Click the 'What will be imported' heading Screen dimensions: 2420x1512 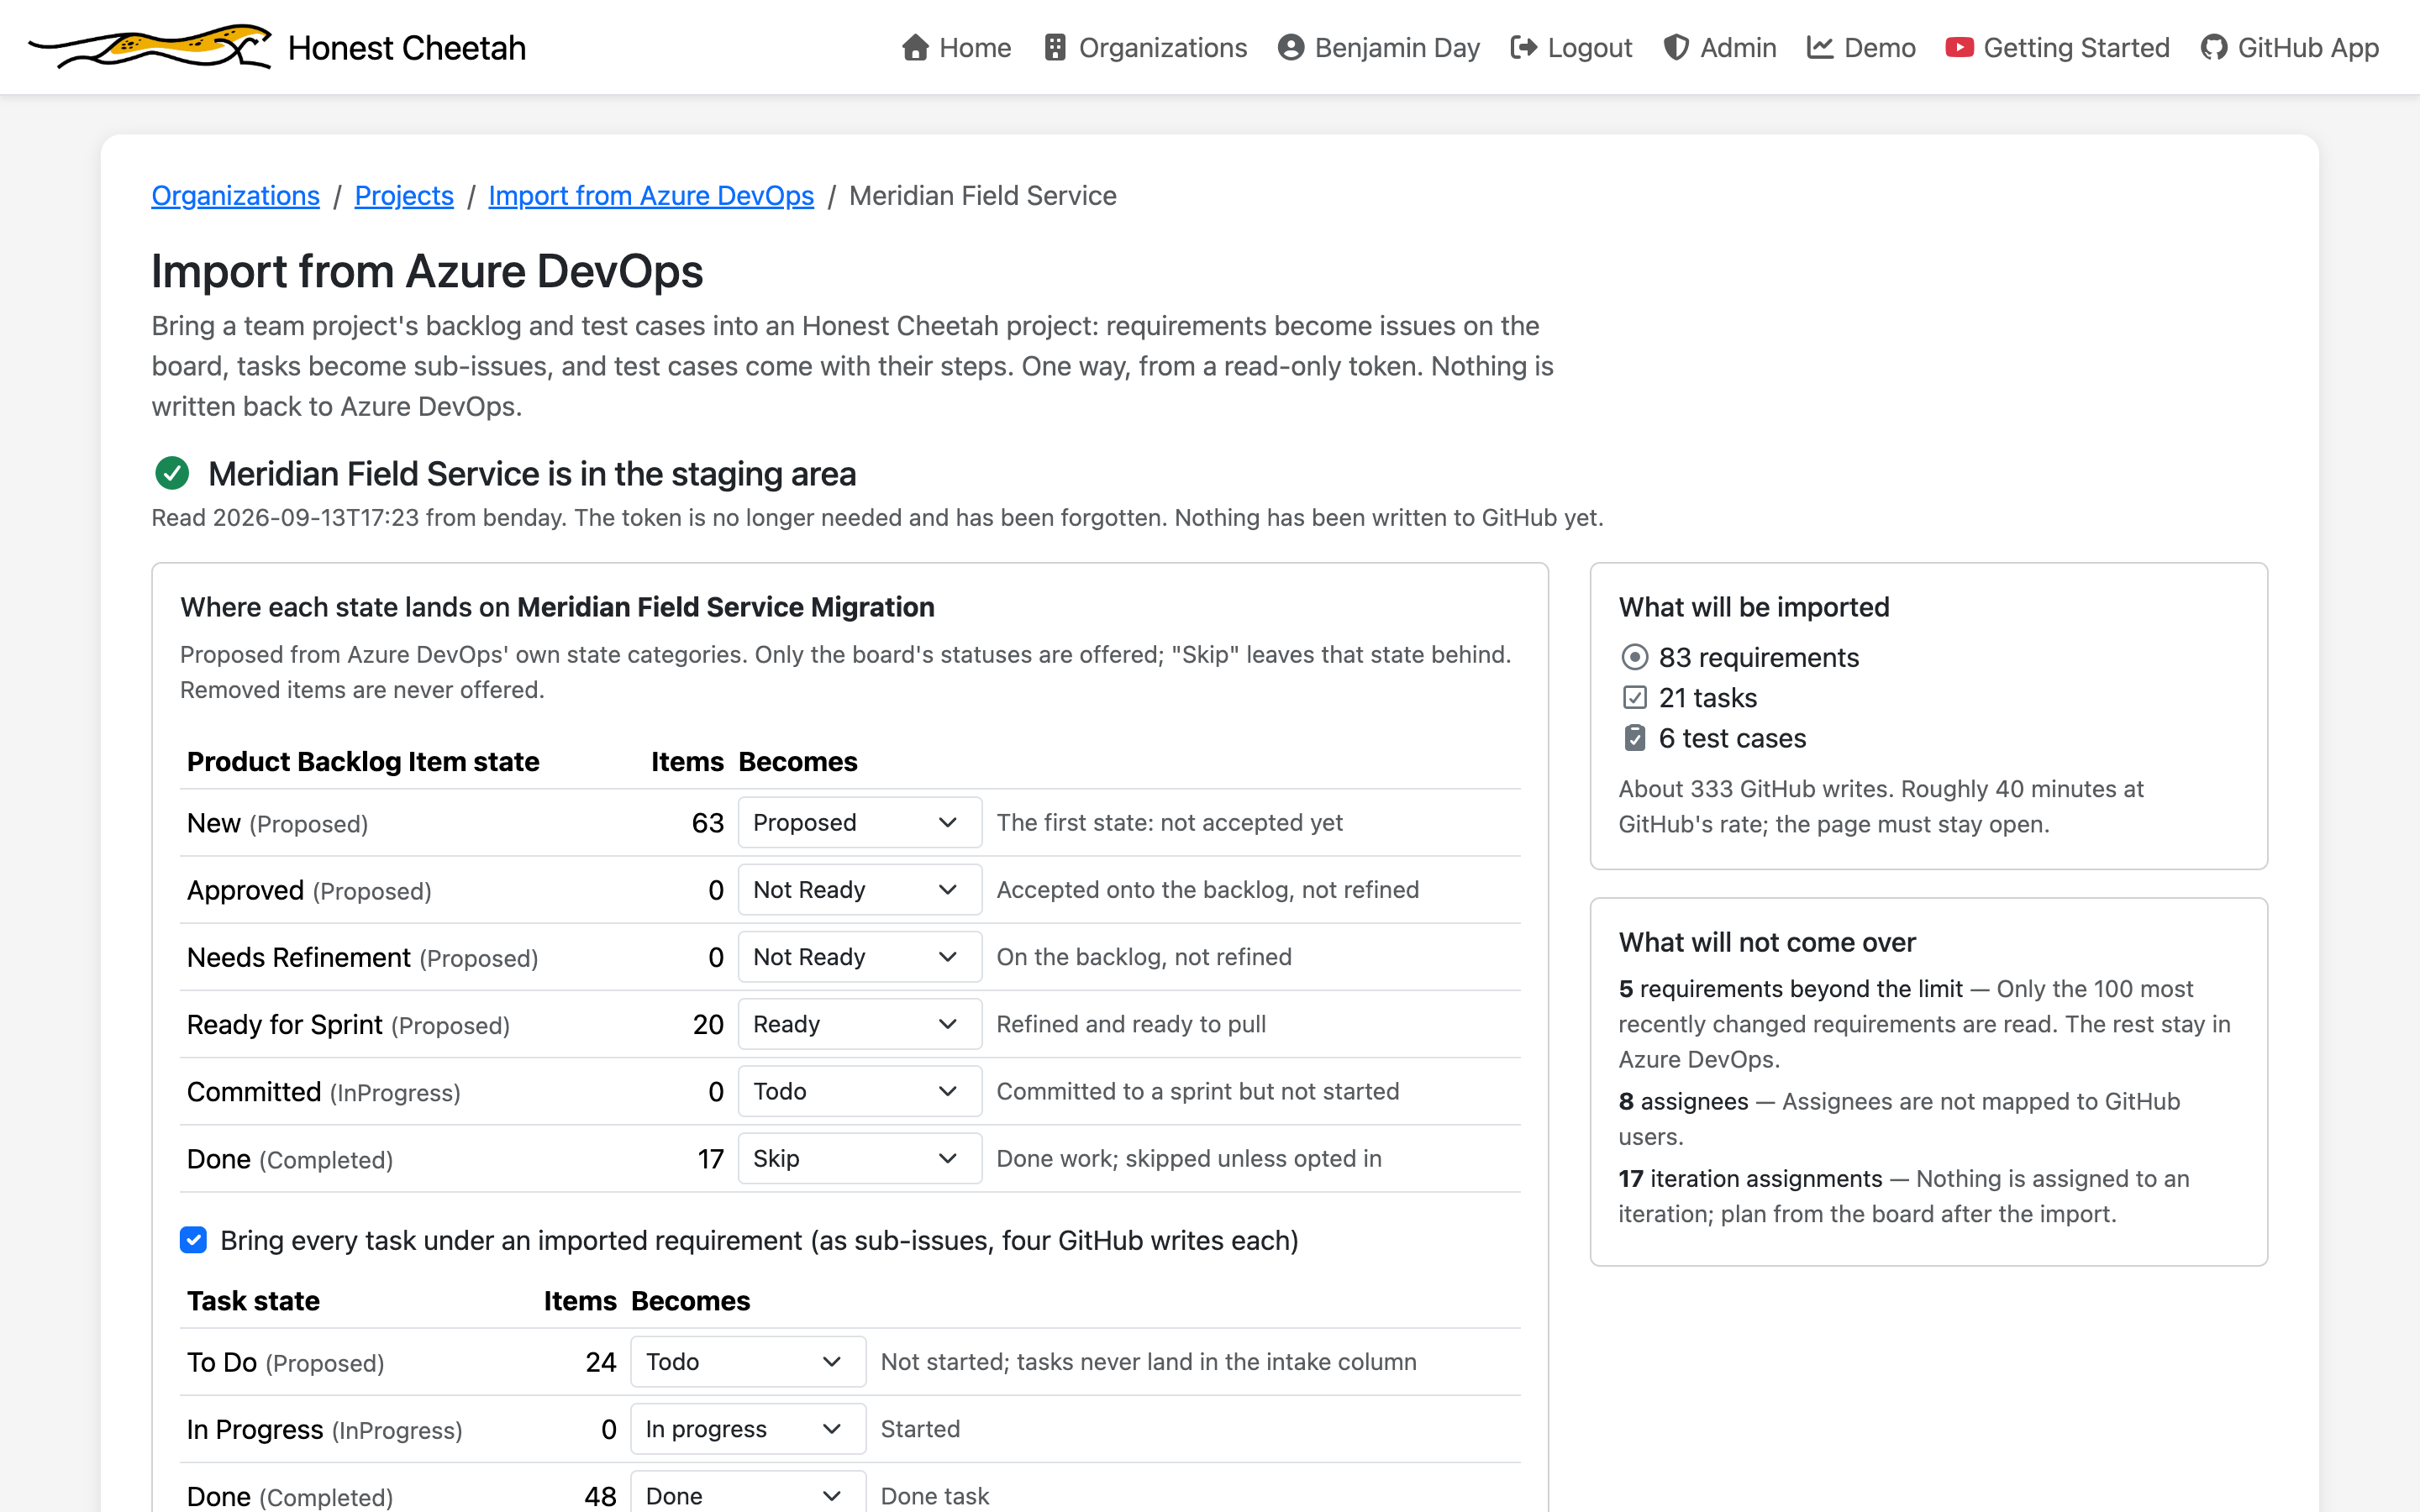[1754, 607]
